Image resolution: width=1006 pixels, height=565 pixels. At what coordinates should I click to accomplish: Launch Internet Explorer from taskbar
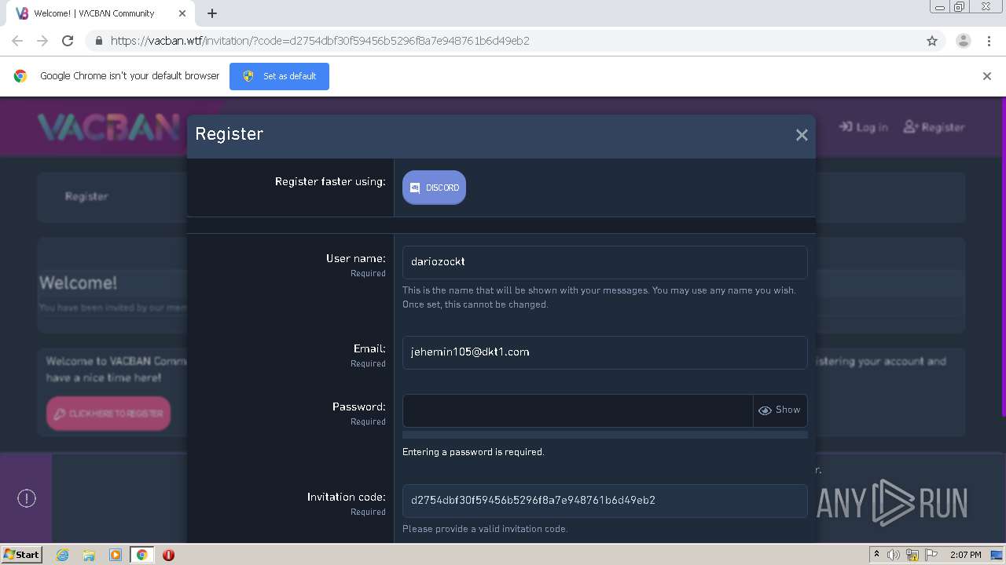pyautogui.click(x=63, y=555)
